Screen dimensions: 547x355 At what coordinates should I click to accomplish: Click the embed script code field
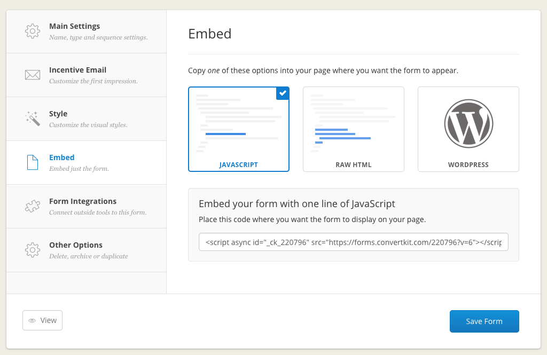pos(354,242)
